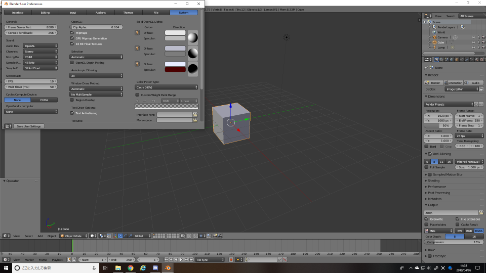Click the Cube mesh icon in outliner
Screen dimensions: 486x273
(434, 42)
